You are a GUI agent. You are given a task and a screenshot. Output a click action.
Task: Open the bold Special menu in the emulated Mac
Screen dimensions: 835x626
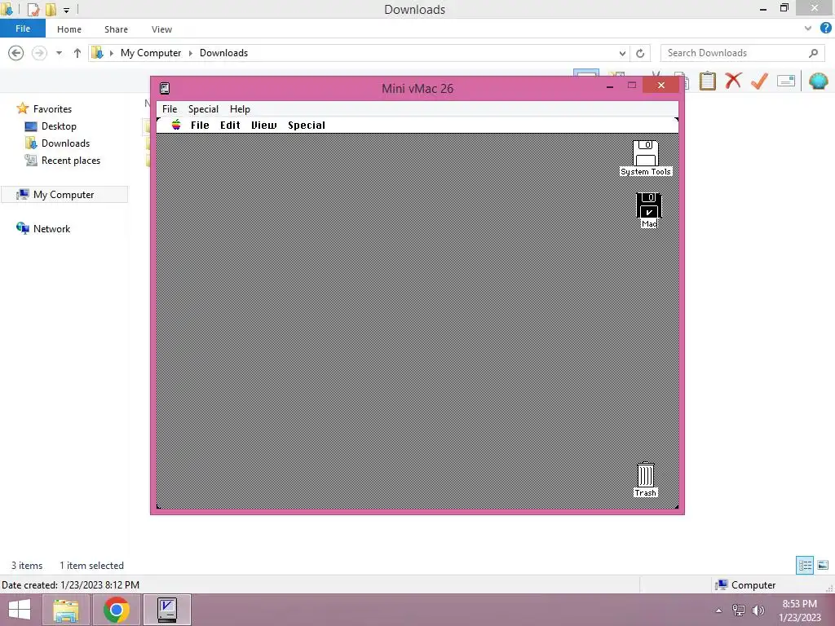[x=307, y=125]
